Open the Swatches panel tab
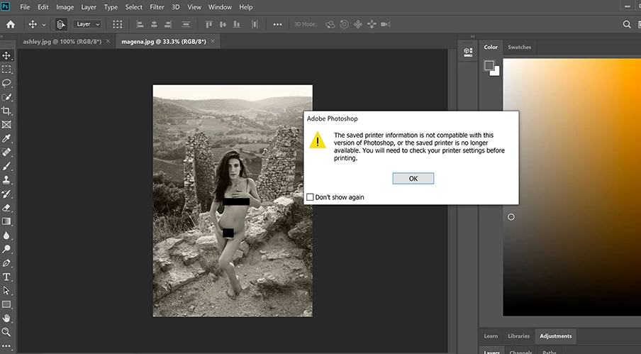The height and width of the screenshot is (354, 641). 519,48
